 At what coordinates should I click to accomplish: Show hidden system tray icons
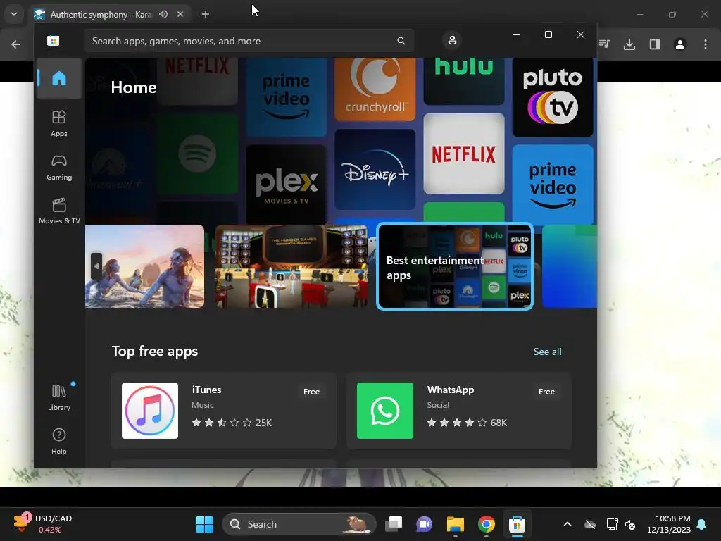[x=568, y=524]
